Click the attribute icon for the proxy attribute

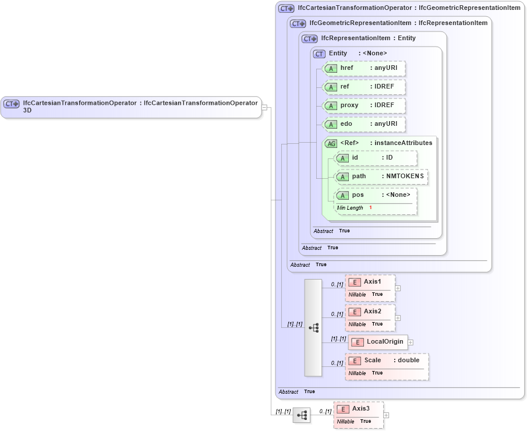[x=330, y=105]
